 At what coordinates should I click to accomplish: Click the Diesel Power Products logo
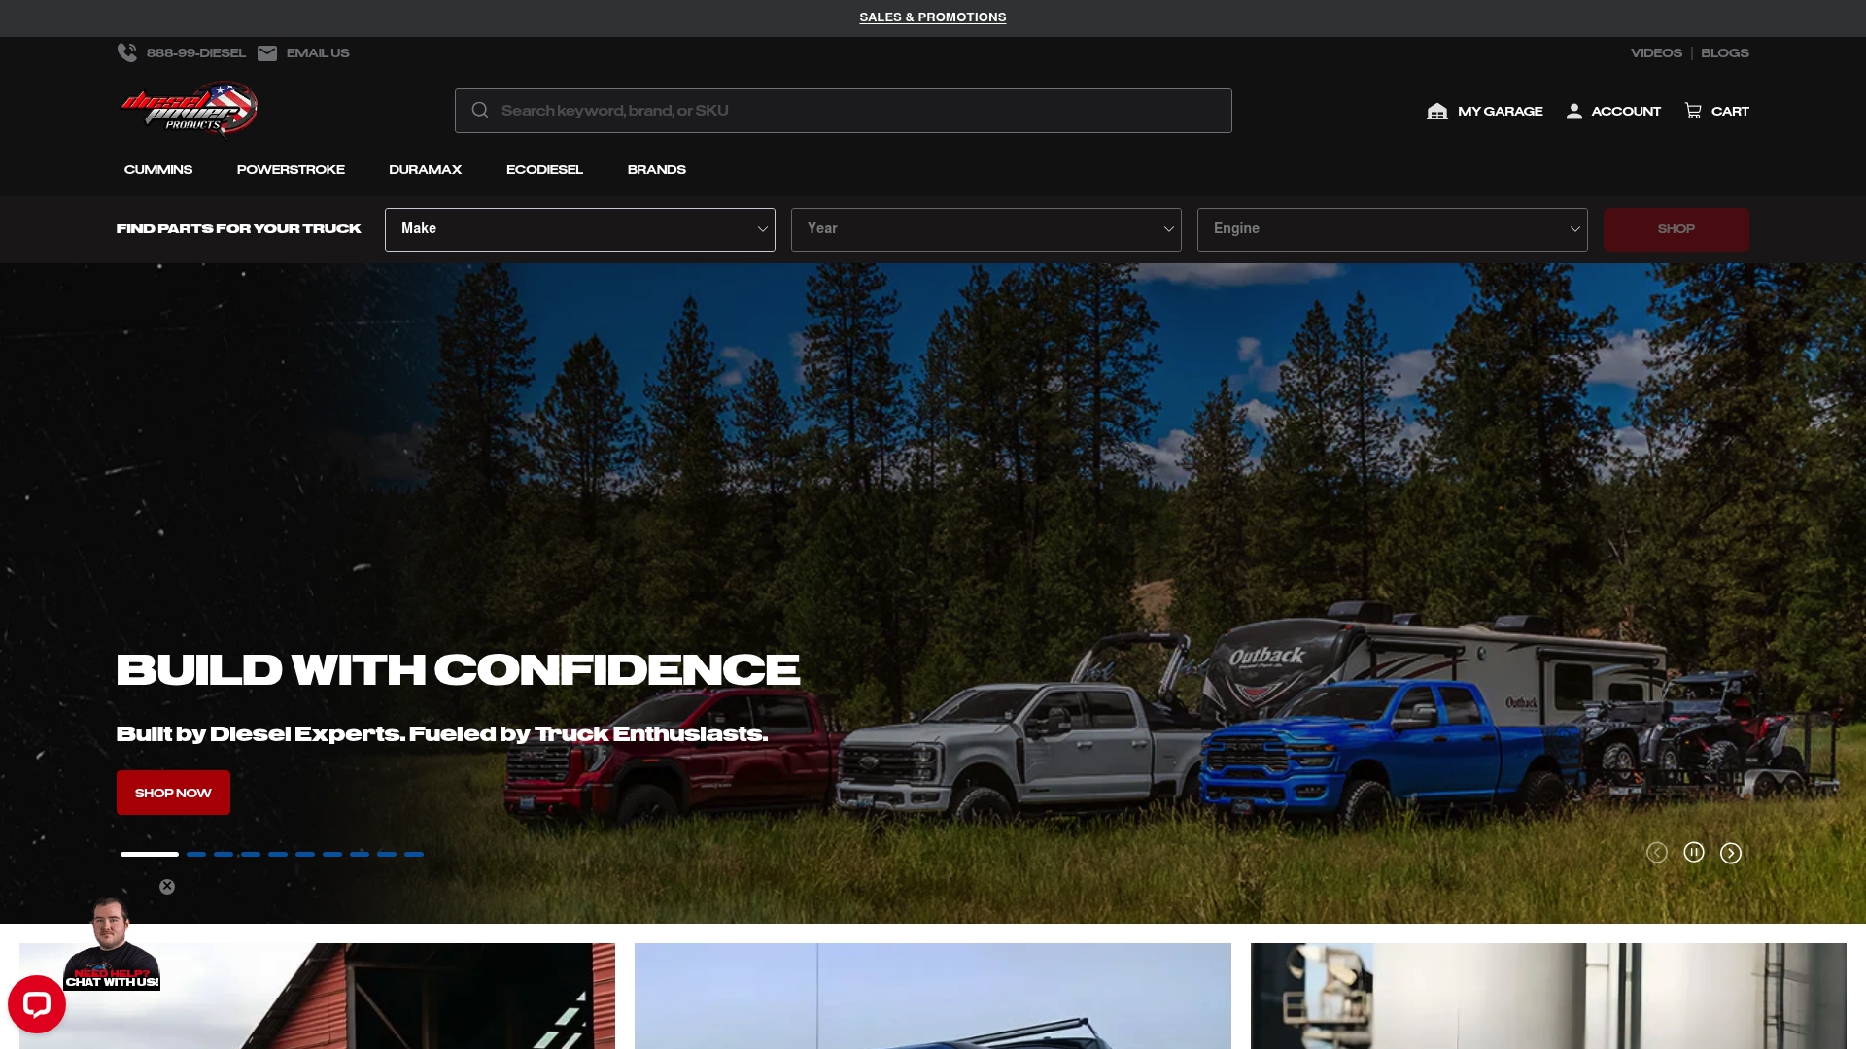(x=189, y=109)
